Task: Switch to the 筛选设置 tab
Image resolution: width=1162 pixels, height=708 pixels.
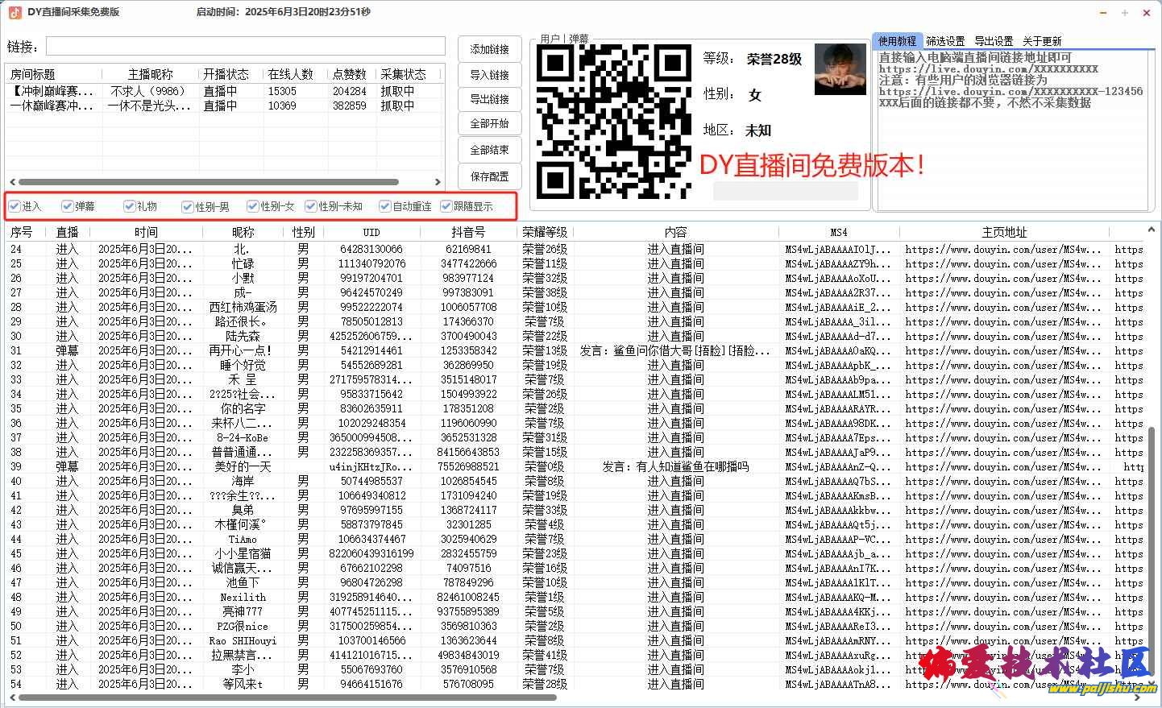Action: (x=945, y=41)
